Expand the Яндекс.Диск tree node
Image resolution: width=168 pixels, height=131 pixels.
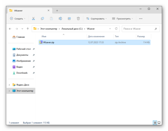[9, 85]
